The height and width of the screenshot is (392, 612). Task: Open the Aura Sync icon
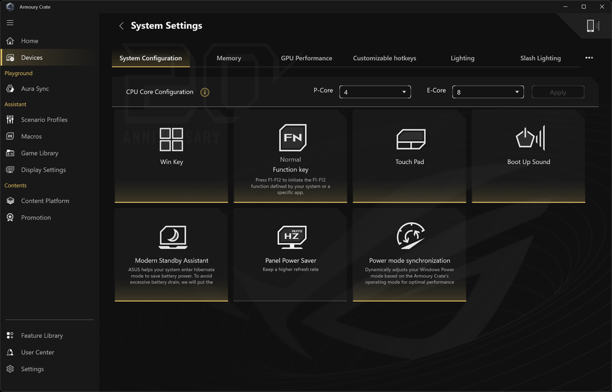10,89
